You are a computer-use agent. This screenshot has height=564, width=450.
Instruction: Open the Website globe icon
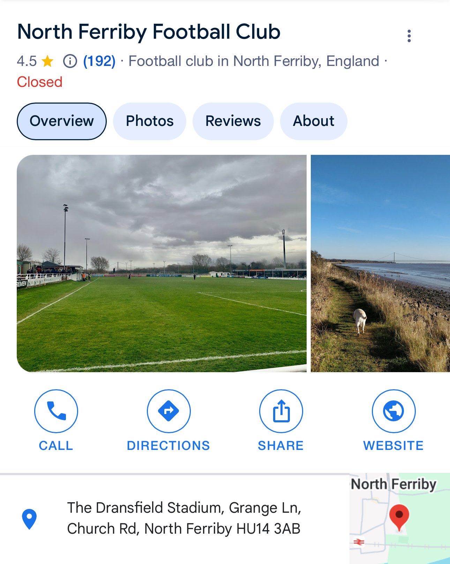393,411
